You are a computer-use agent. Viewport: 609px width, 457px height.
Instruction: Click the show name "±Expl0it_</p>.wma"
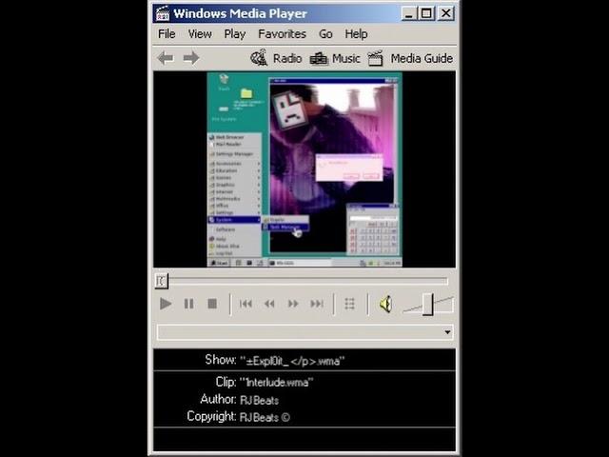(292, 361)
